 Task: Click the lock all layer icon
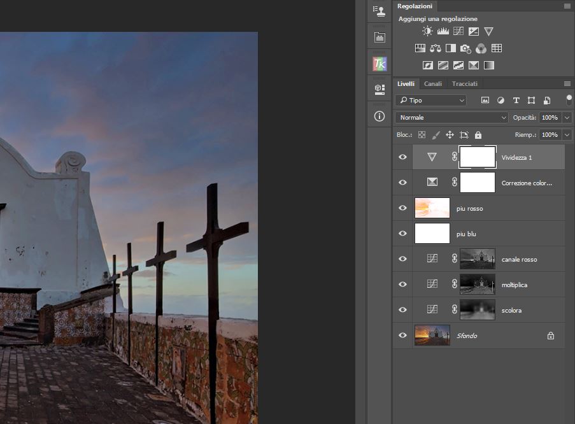tap(478, 135)
